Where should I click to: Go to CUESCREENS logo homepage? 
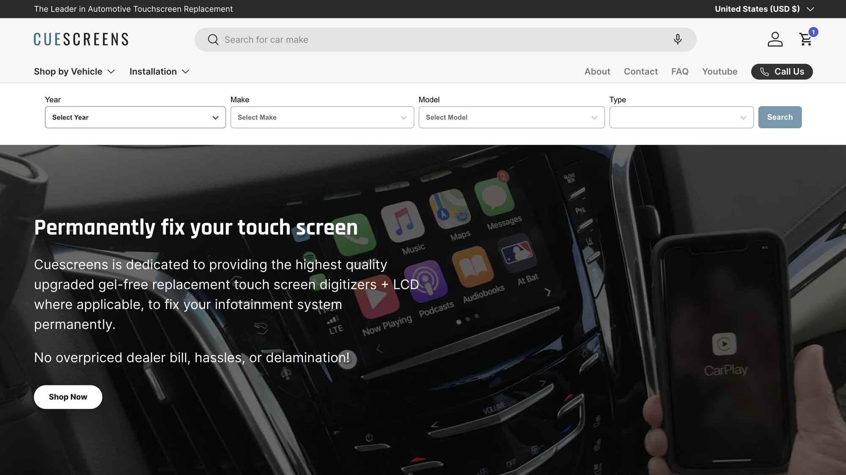pos(81,39)
